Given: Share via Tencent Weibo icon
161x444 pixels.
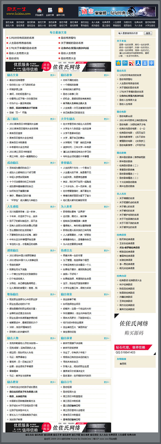Looking at the screenshot, I should tap(125, 63).
